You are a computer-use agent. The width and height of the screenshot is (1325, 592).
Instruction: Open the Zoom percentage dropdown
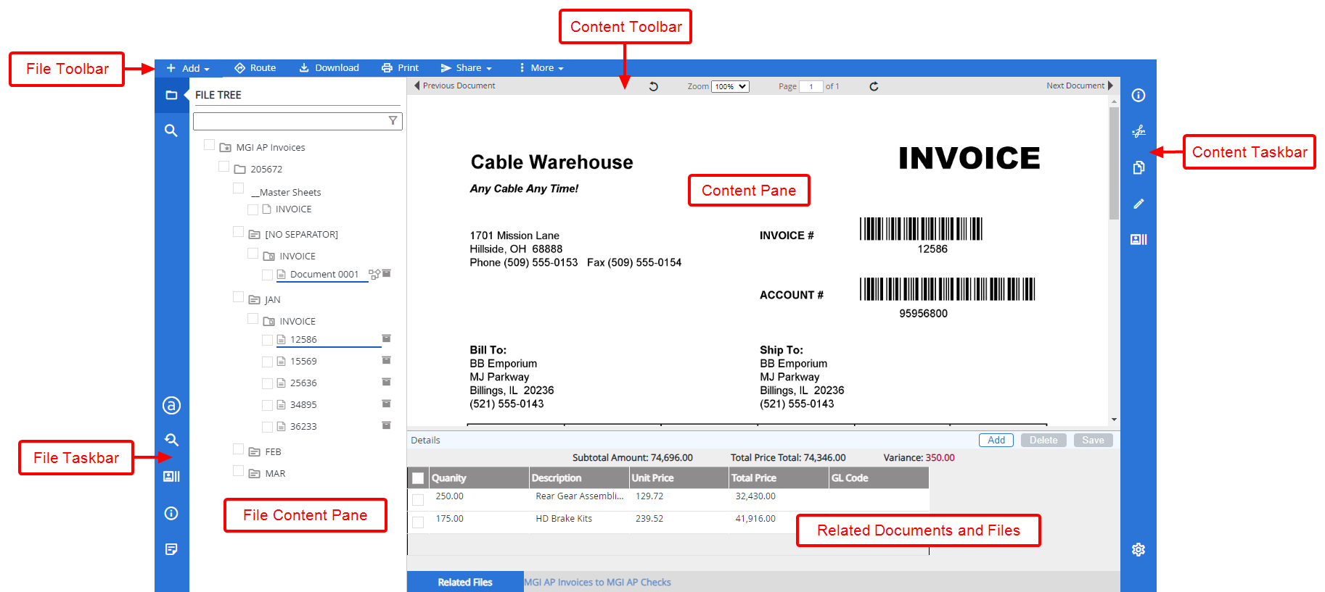pyautogui.click(x=730, y=86)
